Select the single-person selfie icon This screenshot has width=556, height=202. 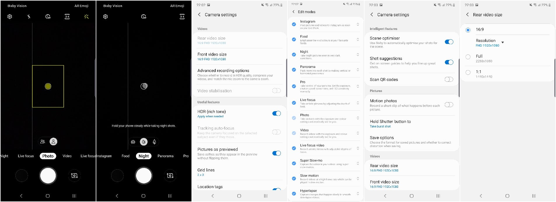(x=53, y=142)
